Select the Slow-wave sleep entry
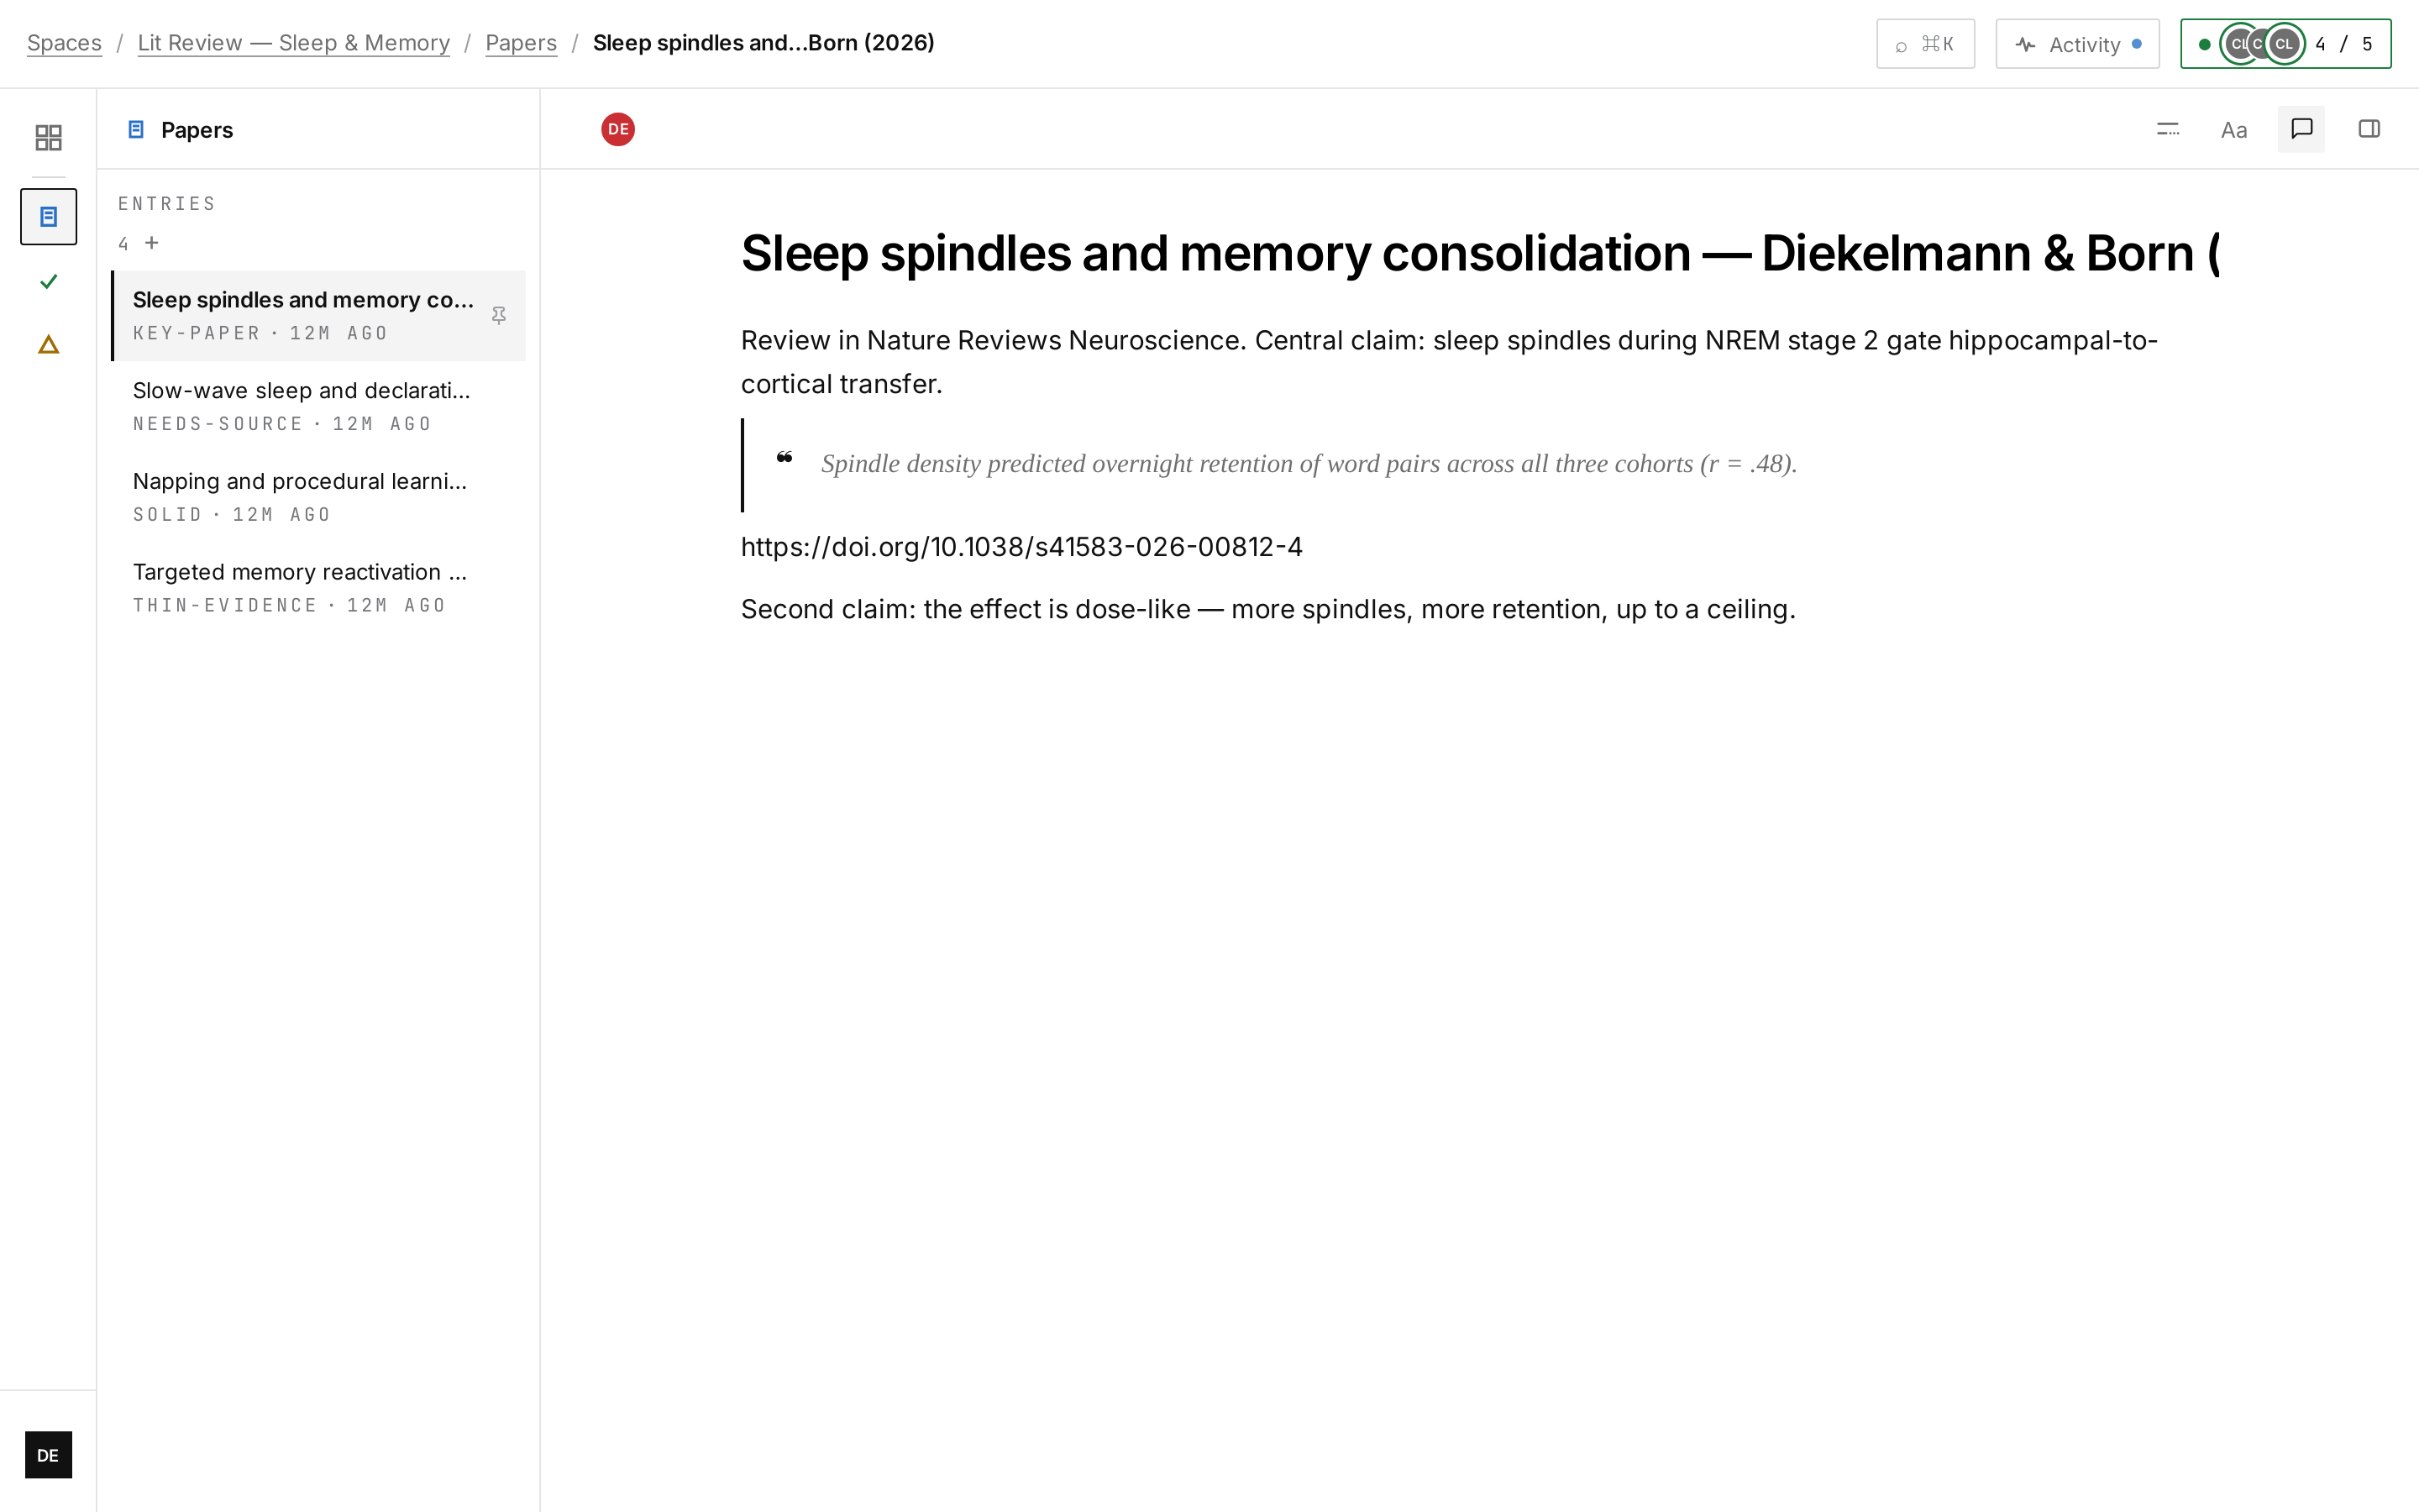Screen dimensions: 2419x1512 click(x=317, y=406)
